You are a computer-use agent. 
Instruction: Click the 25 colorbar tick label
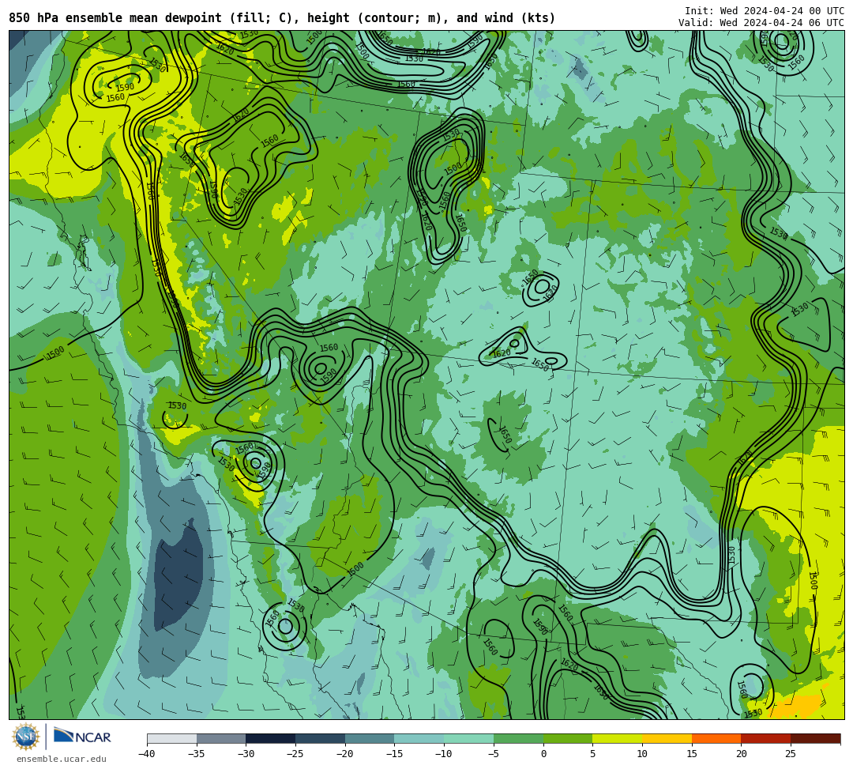click(x=791, y=754)
